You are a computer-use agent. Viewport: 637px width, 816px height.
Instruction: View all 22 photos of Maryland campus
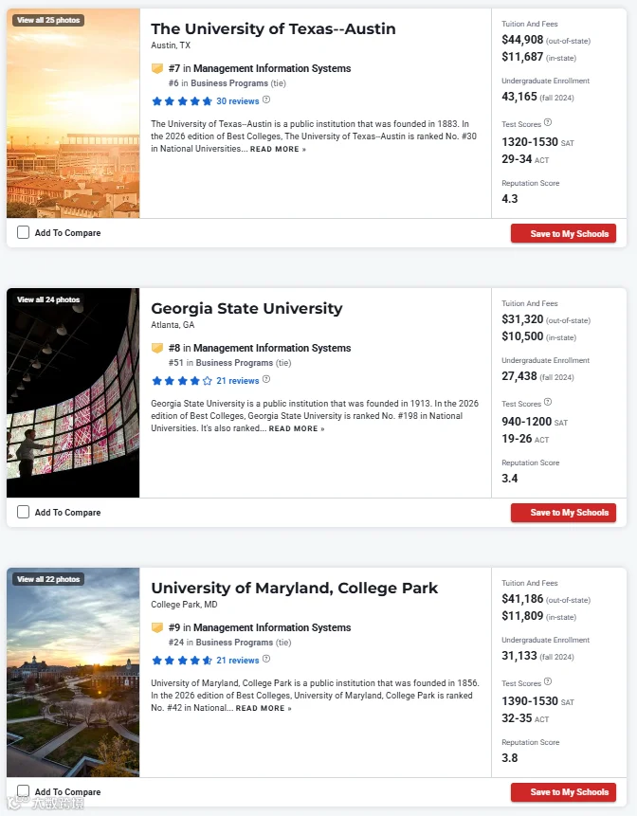click(48, 579)
